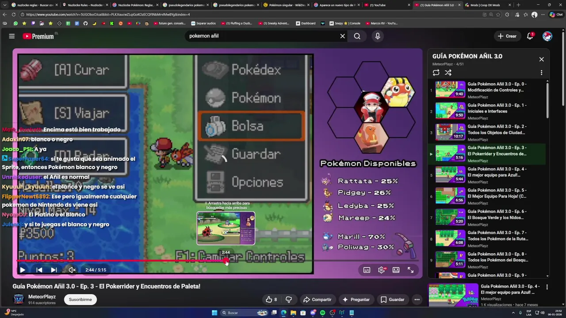Subscribe with the Suscribirme button
The width and height of the screenshot is (566, 318).
(x=80, y=299)
